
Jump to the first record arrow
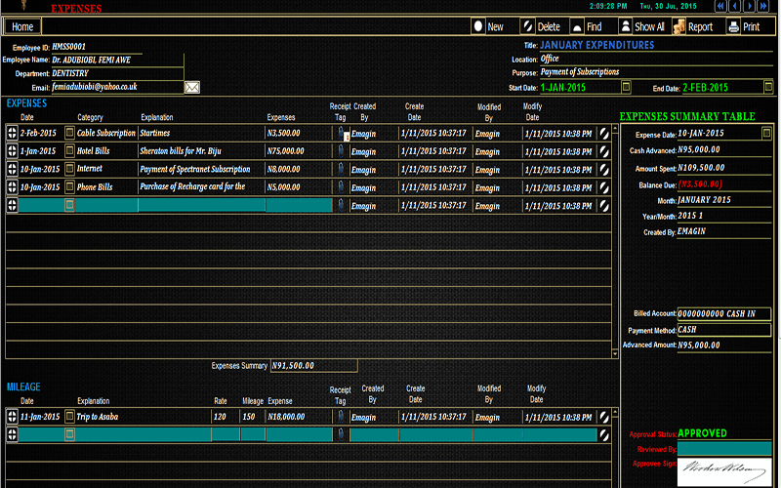721,7
